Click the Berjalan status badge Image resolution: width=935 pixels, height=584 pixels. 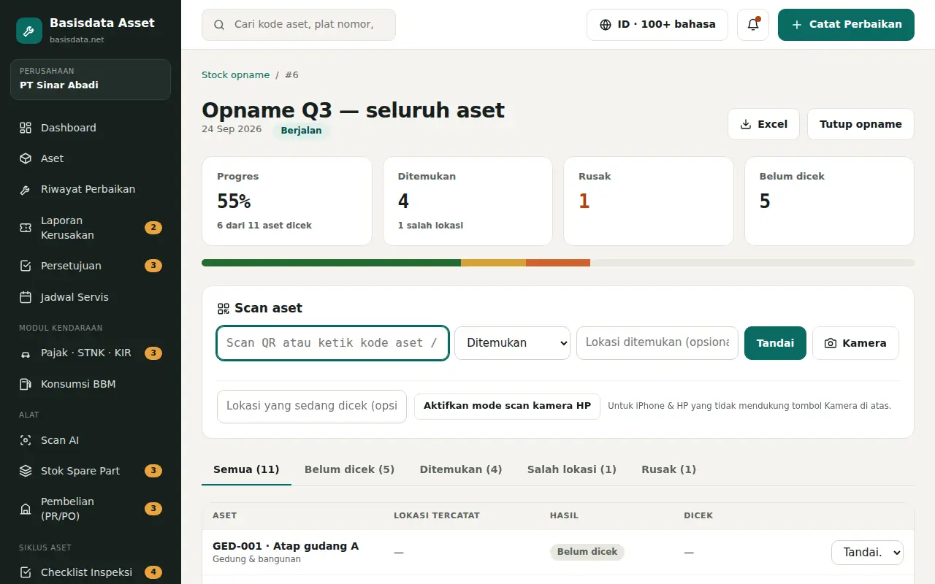pyautogui.click(x=301, y=131)
